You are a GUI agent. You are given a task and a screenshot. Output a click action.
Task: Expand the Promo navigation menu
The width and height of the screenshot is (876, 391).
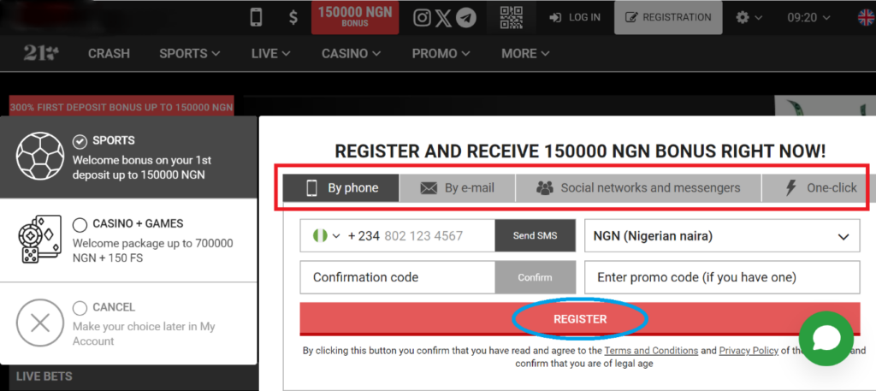pyautogui.click(x=441, y=54)
